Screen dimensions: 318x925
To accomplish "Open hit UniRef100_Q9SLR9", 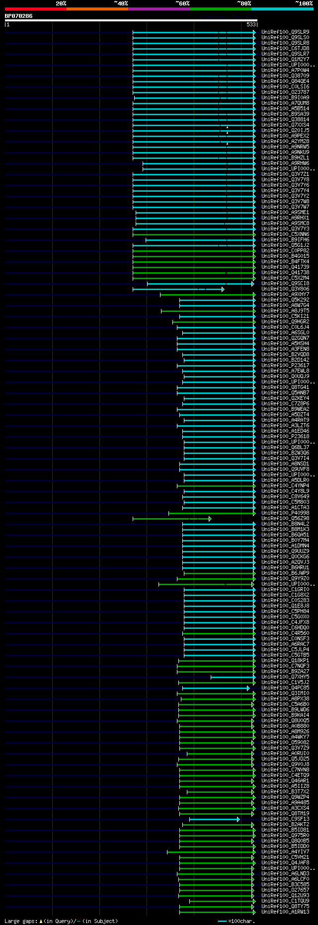I will point(285,32).
